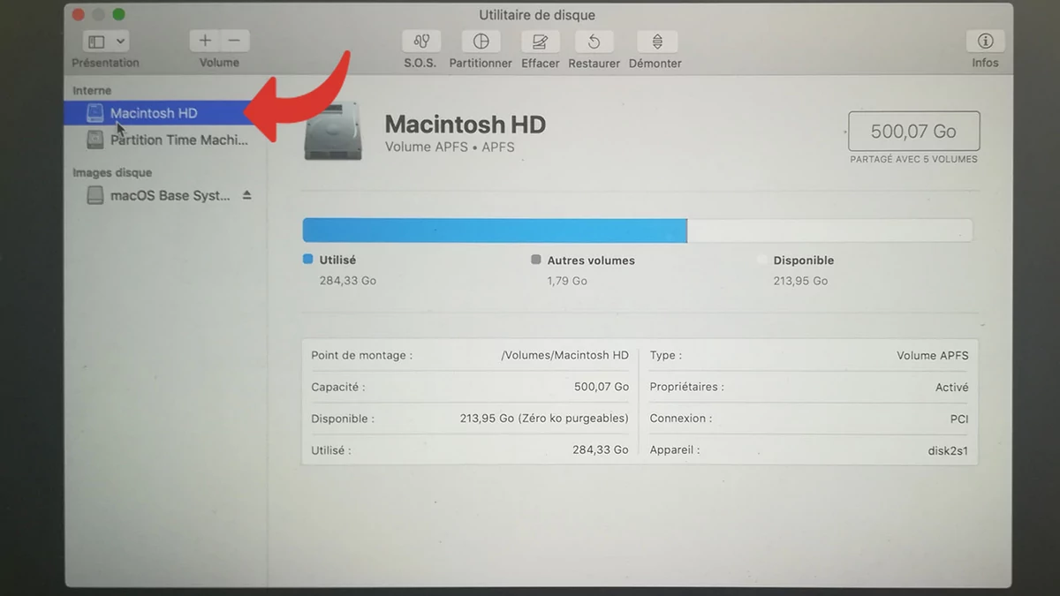Screen dimensions: 1060x596
Task: Click the 'Images disque' sidebar section header
Action: pyautogui.click(x=112, y=172)
